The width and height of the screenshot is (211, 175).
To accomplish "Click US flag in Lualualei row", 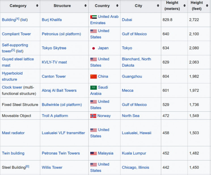I will tap(94, 130).
